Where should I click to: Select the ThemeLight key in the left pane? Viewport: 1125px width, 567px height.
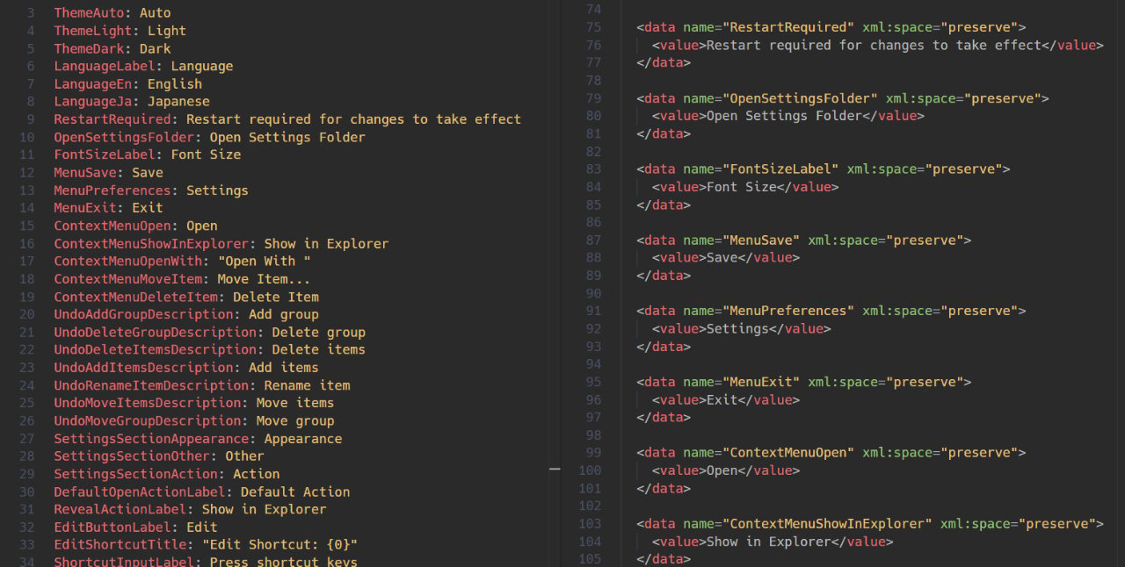93,31
